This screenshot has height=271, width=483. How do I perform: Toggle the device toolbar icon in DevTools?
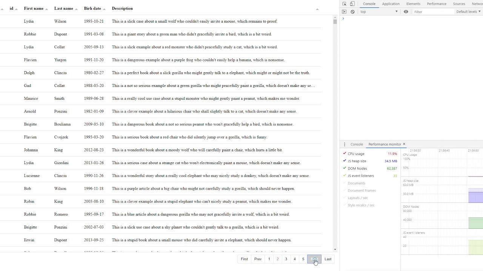[x=352, y=4]
